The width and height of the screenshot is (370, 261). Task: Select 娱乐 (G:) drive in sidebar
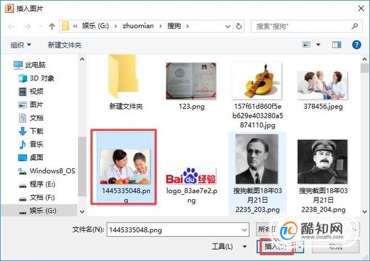tap(38, 210)
